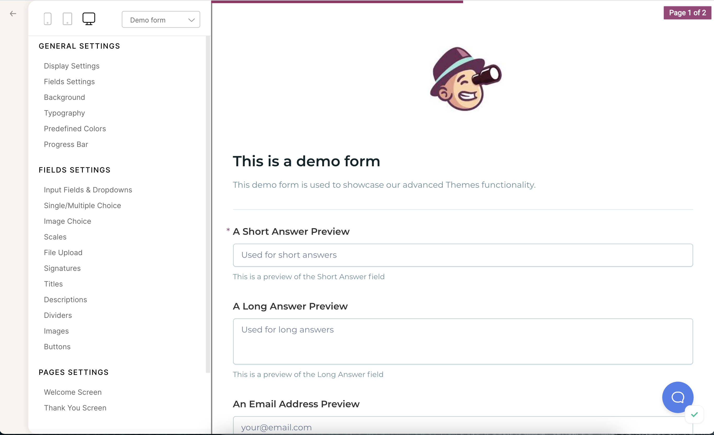Switch to mobile phone preview
The width and height of the screenshot is (714, 435).
pyautogui.click(x=48, y=19)
